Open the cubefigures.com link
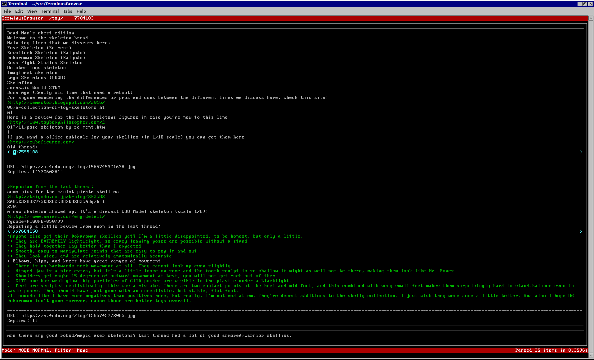The width and height of the screenshot is (594, 360). tap(41, 142)
